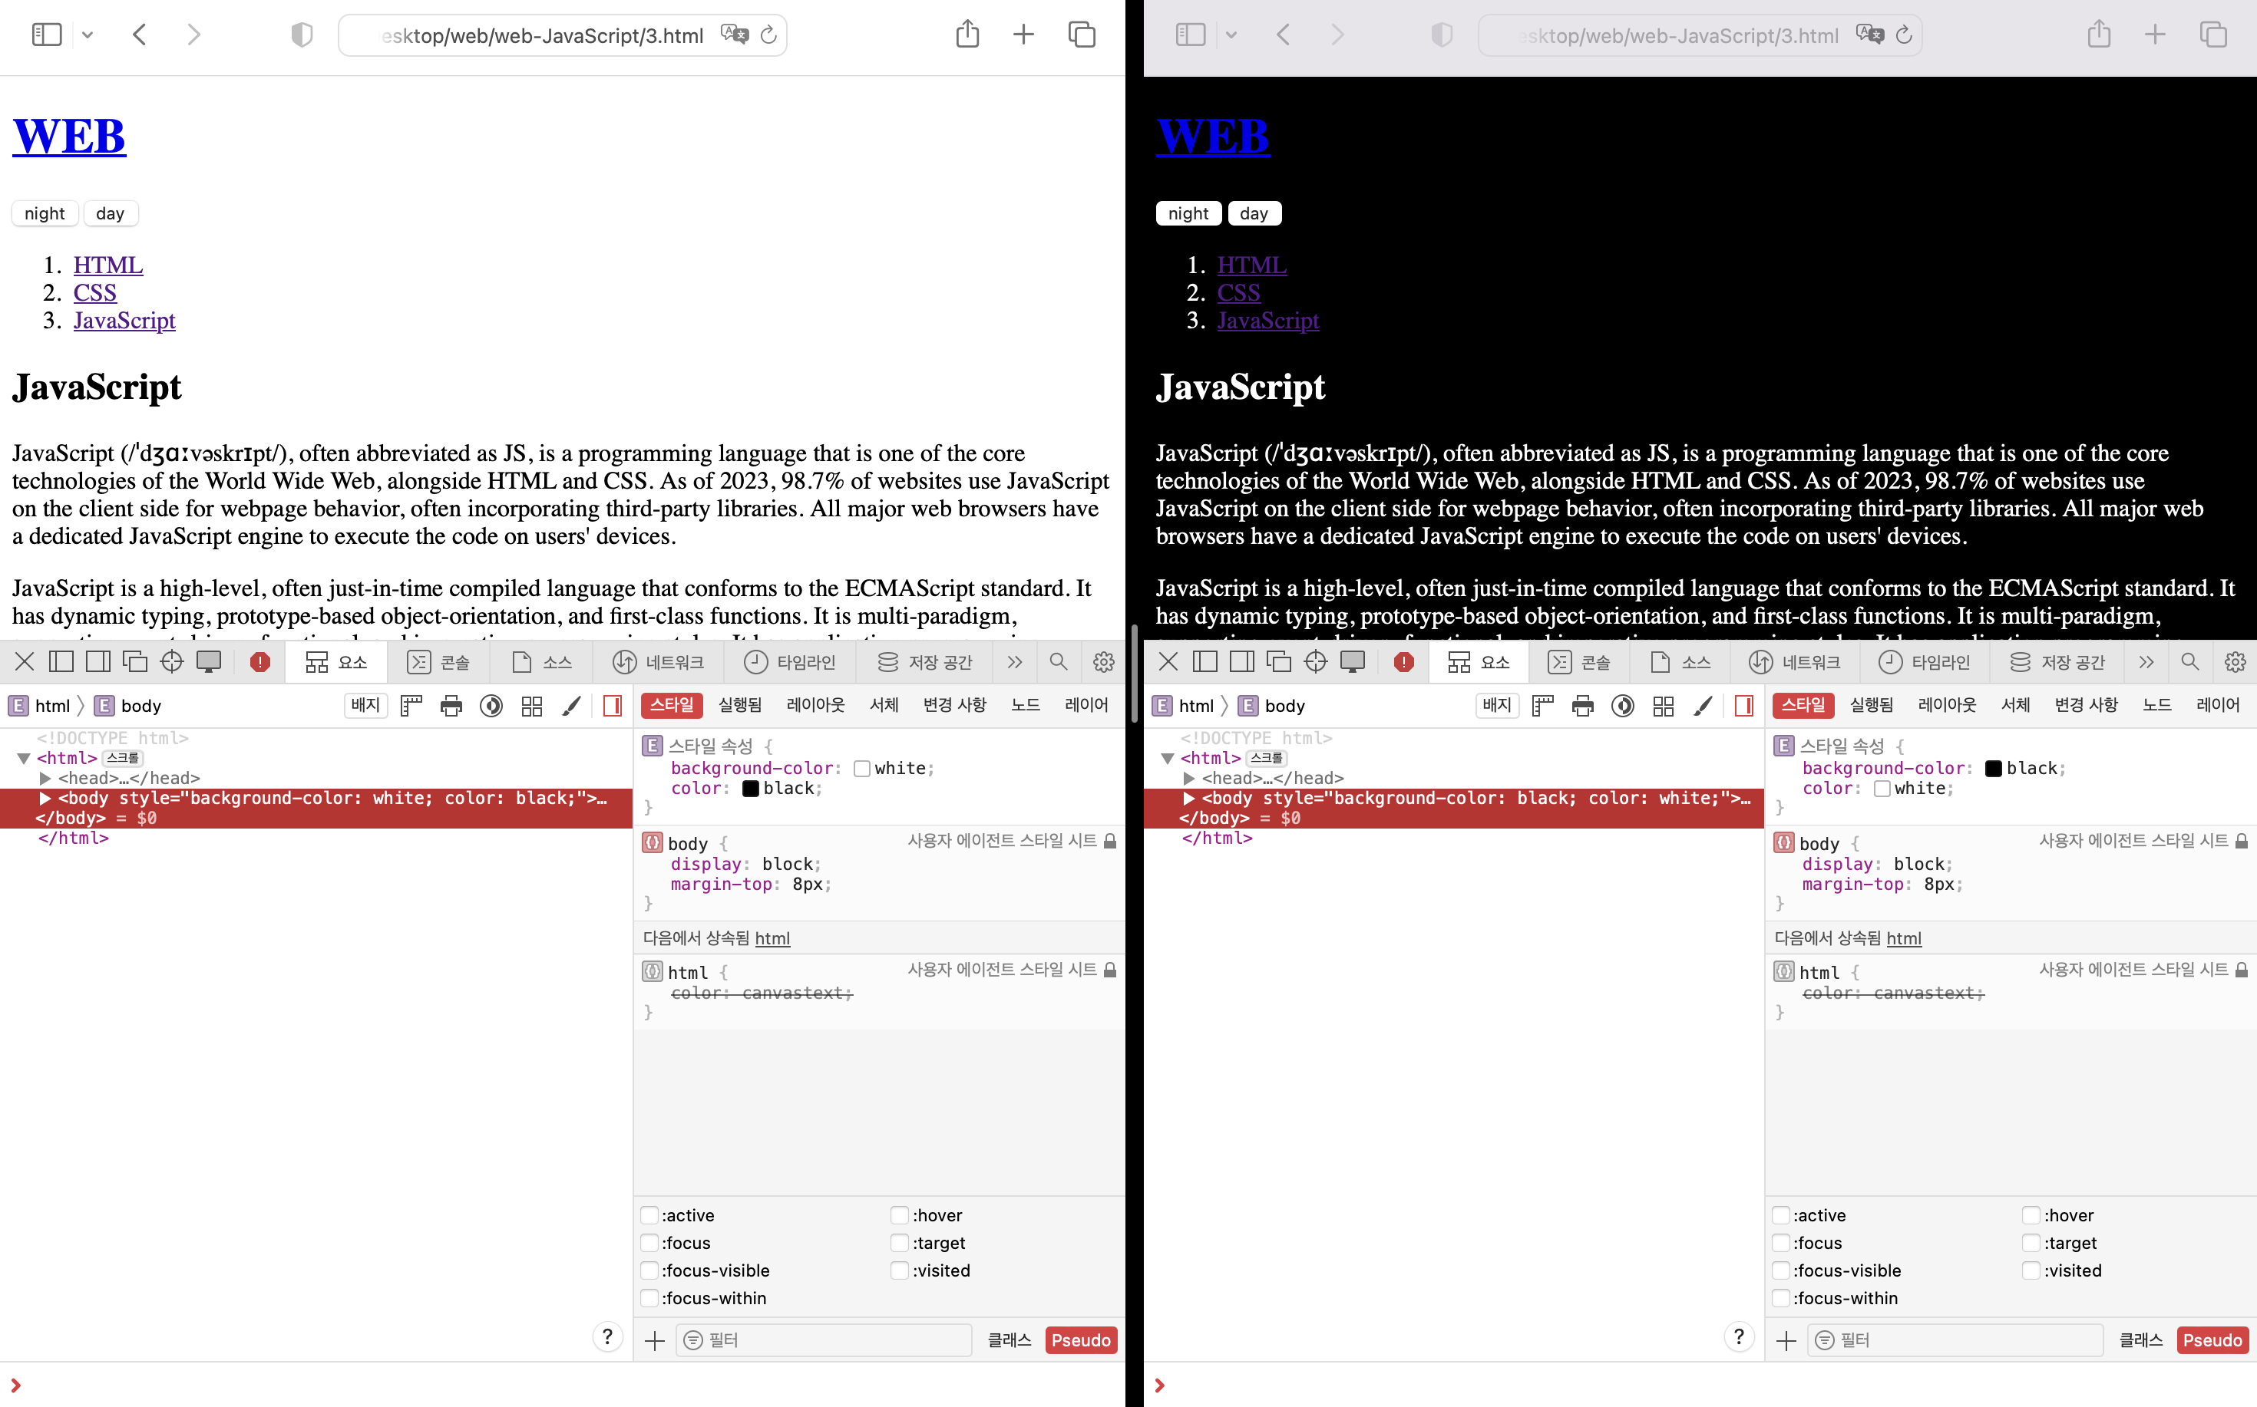Click the paint brush force-styles icon
Screen dimensions: 2257x1407
570,705
